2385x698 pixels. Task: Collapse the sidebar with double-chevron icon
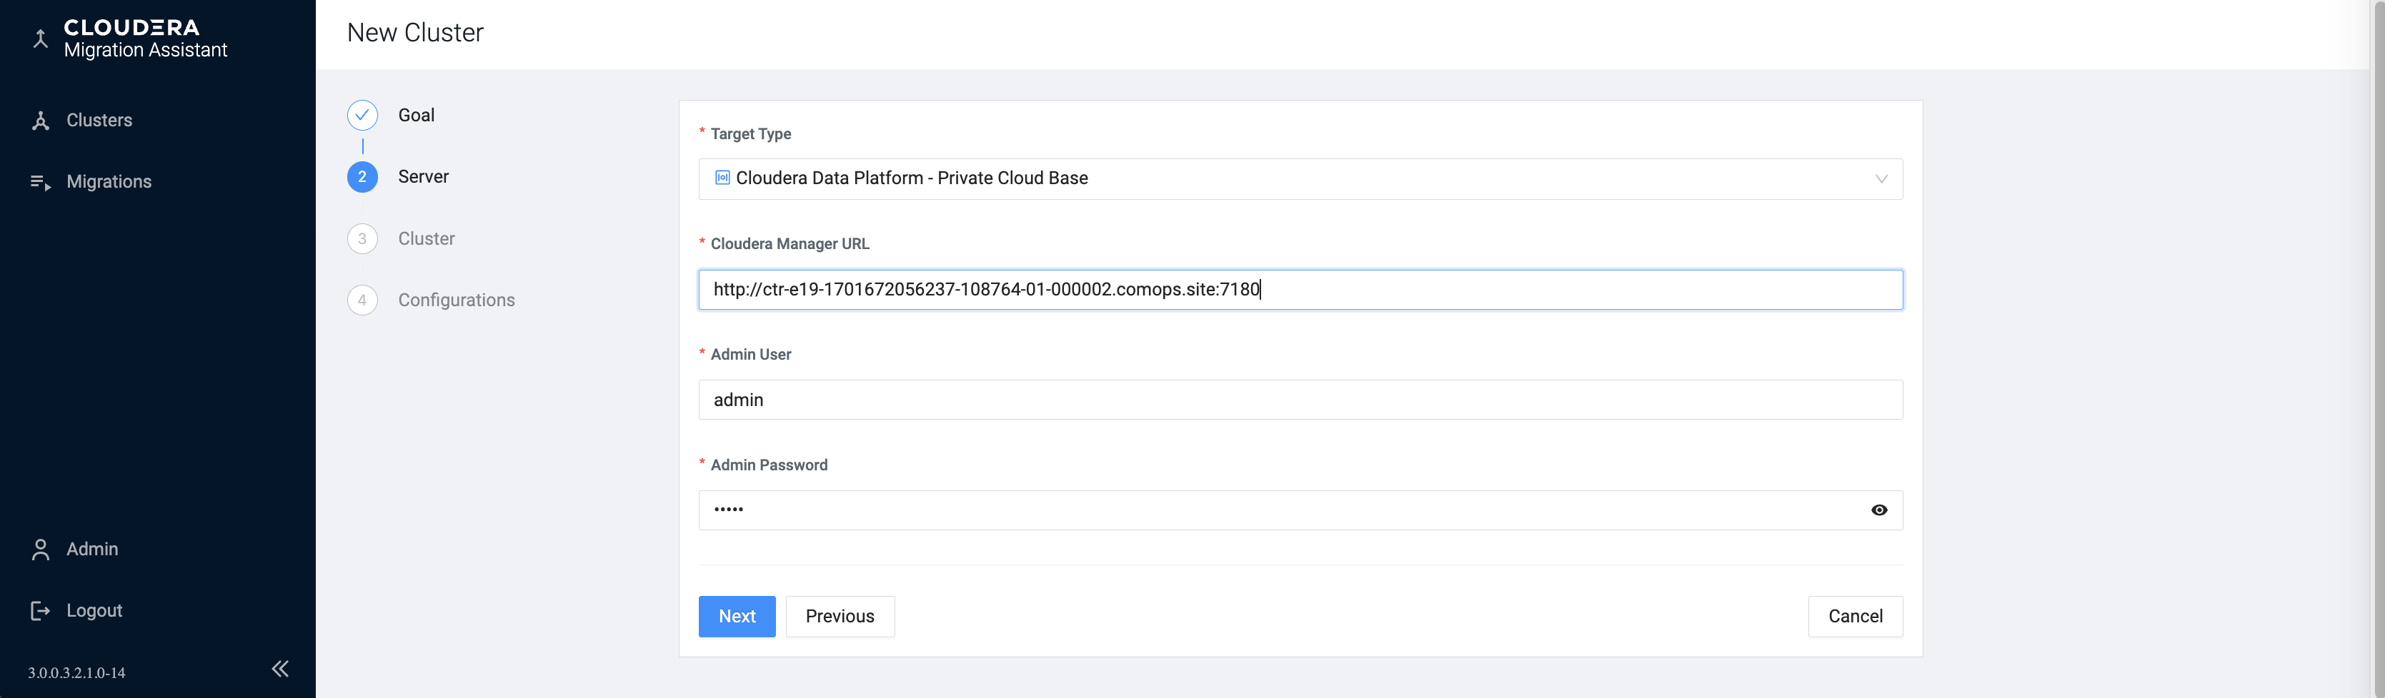[x=279, y=669]
